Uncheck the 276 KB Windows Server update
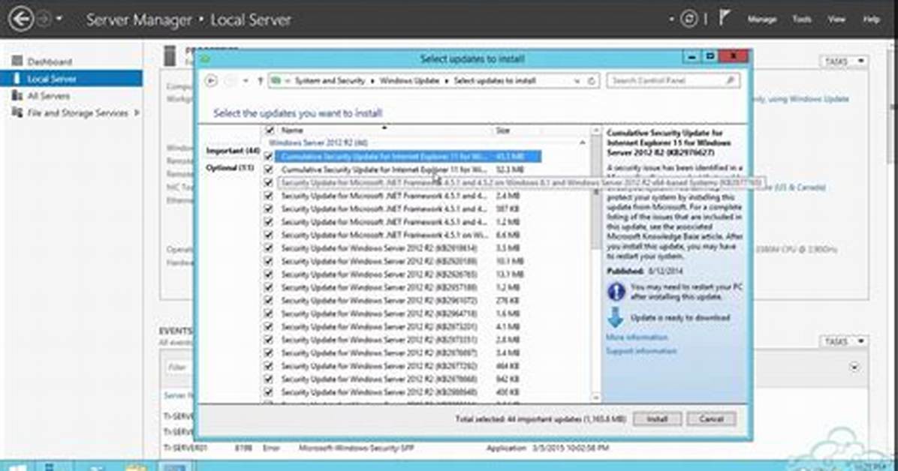Image resolution: width=898 pixels, height=471 pixels. pos(268,301)
